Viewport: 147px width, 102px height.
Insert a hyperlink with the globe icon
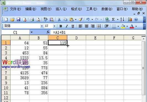coord(107,19)
